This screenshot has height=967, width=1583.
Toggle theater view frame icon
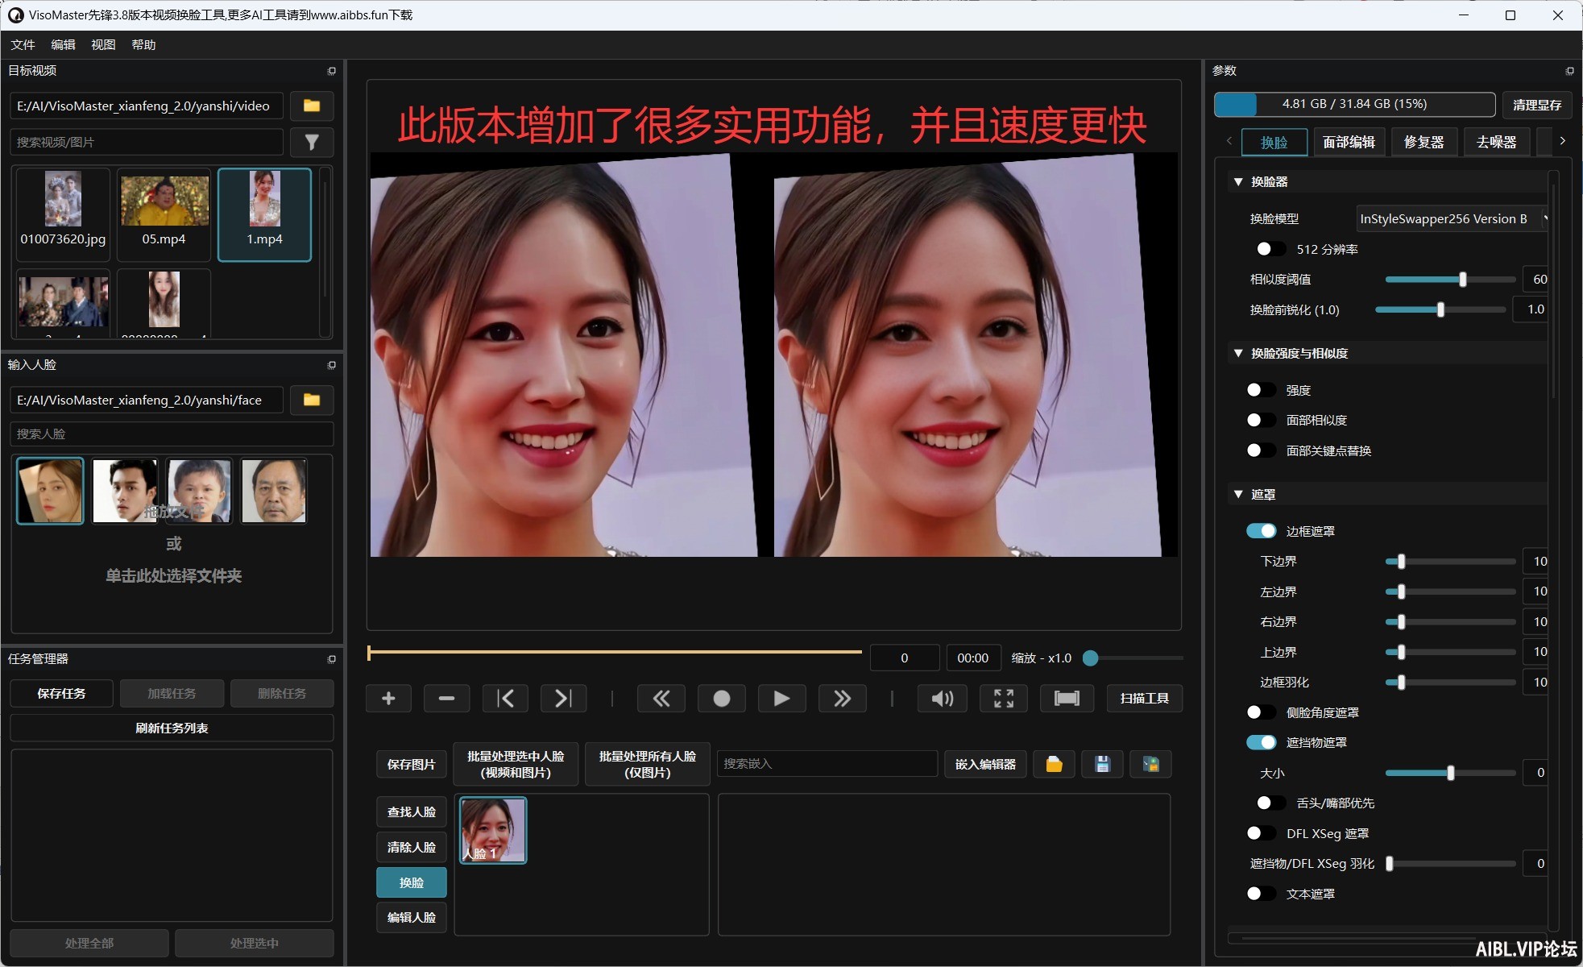[1067, 698]
